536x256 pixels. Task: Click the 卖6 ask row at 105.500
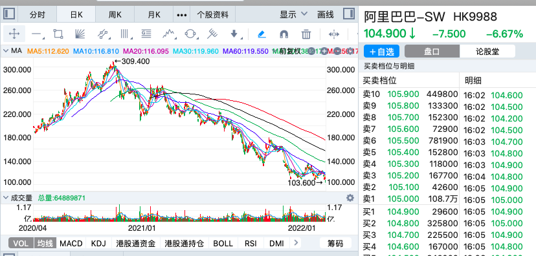(410, 141)
